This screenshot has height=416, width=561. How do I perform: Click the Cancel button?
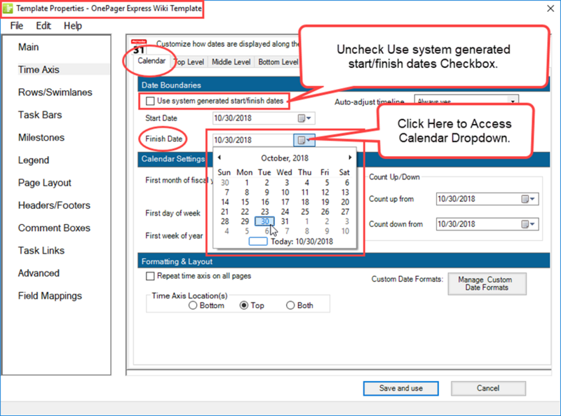point(488,389)
